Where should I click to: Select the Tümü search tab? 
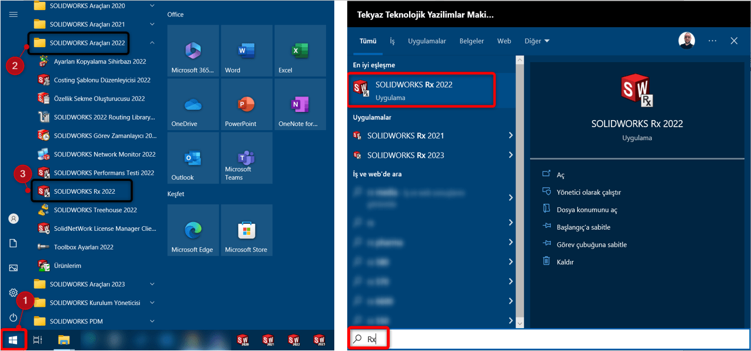(x=368, y=41)
